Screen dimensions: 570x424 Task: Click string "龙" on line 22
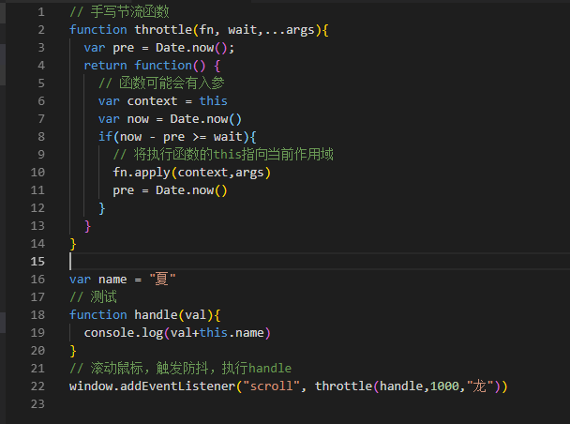click(480, 386)
